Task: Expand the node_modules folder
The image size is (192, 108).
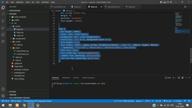Action: (x=28, y=17)
